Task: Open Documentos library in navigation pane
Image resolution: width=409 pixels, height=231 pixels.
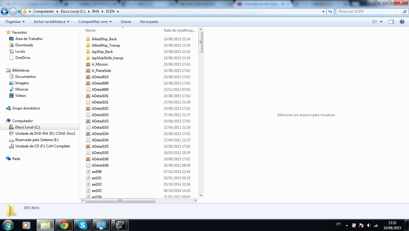Action: (26, 77)
